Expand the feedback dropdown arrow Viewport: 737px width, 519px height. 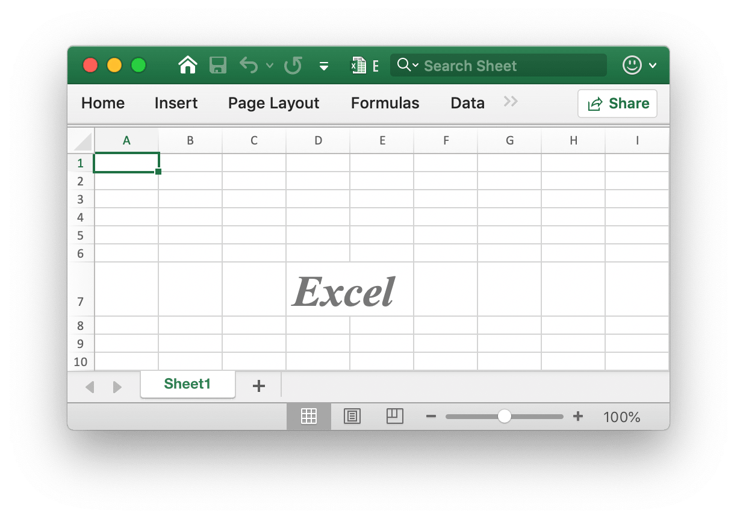[653, 66]
